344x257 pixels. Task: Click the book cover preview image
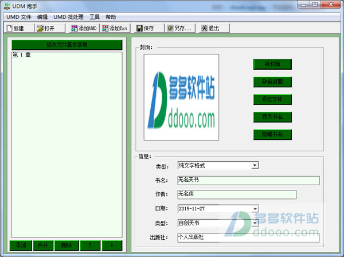pyautogui.click(x=181, y=97)
